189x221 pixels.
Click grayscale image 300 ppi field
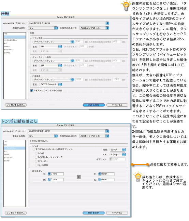click(x=79, y=60)
